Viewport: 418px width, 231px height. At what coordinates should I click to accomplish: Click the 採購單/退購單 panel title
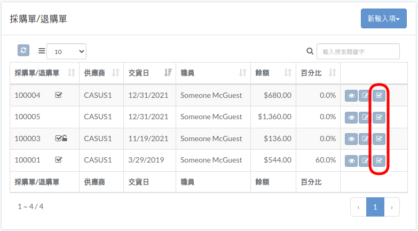pyautogui.click(x=38, y=19)
